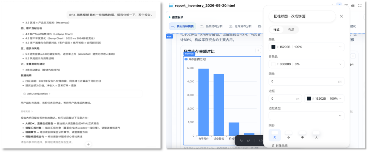Image resolution: width=368 pixels, height=153 pixels.
Task: Click the 边框 color 15202B swatch
Action: [309, 99]
